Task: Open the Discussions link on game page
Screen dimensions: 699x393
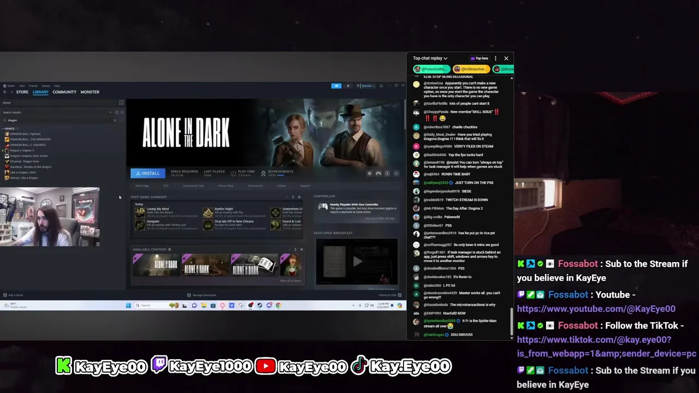Action: tap(255, 186)
